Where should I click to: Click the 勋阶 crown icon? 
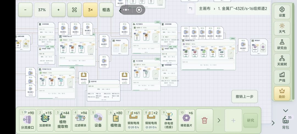[x=282, y=93]
